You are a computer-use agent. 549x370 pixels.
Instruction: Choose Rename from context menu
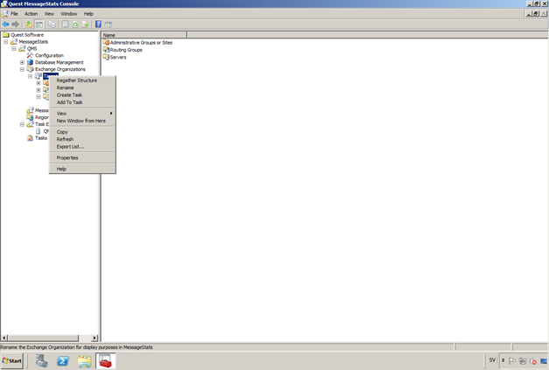click(x=82, y=87)
